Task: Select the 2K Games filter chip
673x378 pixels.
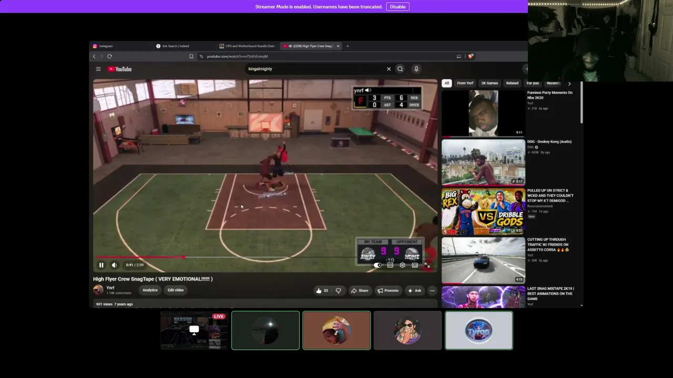Action: pos(490,83)
